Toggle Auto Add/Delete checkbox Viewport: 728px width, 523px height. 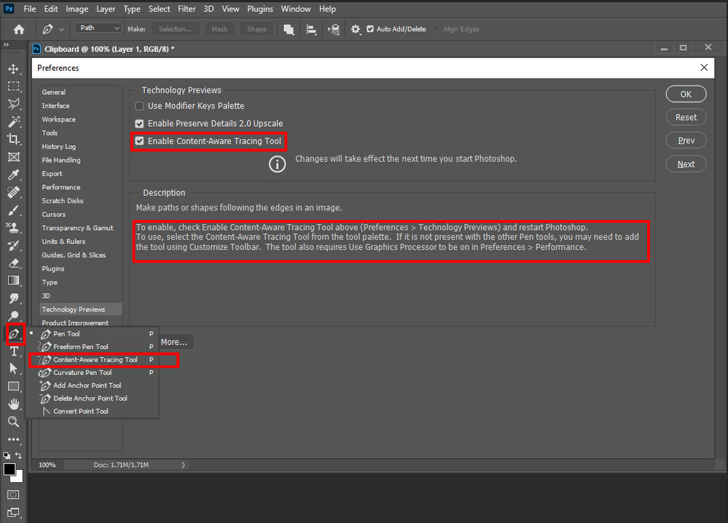click(370, 28)
